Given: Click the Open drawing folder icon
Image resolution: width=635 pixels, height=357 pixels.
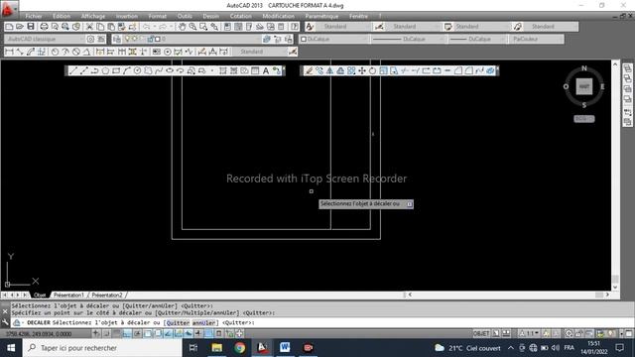Looking at the screenshot, I should [20, 27].
